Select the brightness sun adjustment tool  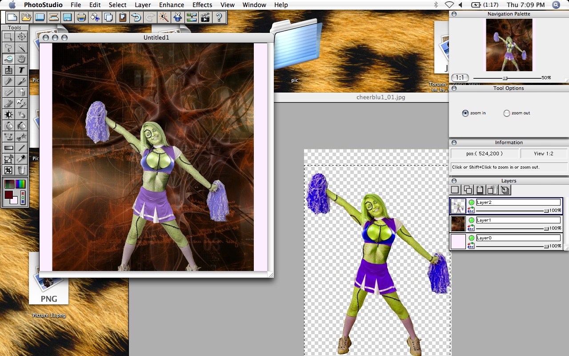click(8, 114)
